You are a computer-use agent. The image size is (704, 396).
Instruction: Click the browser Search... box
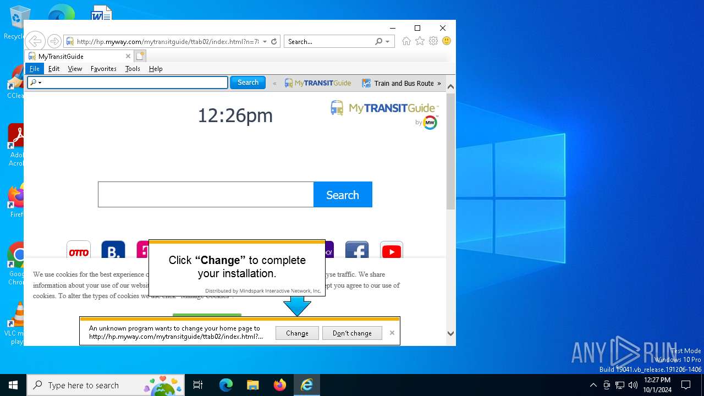tap(329, 41)
